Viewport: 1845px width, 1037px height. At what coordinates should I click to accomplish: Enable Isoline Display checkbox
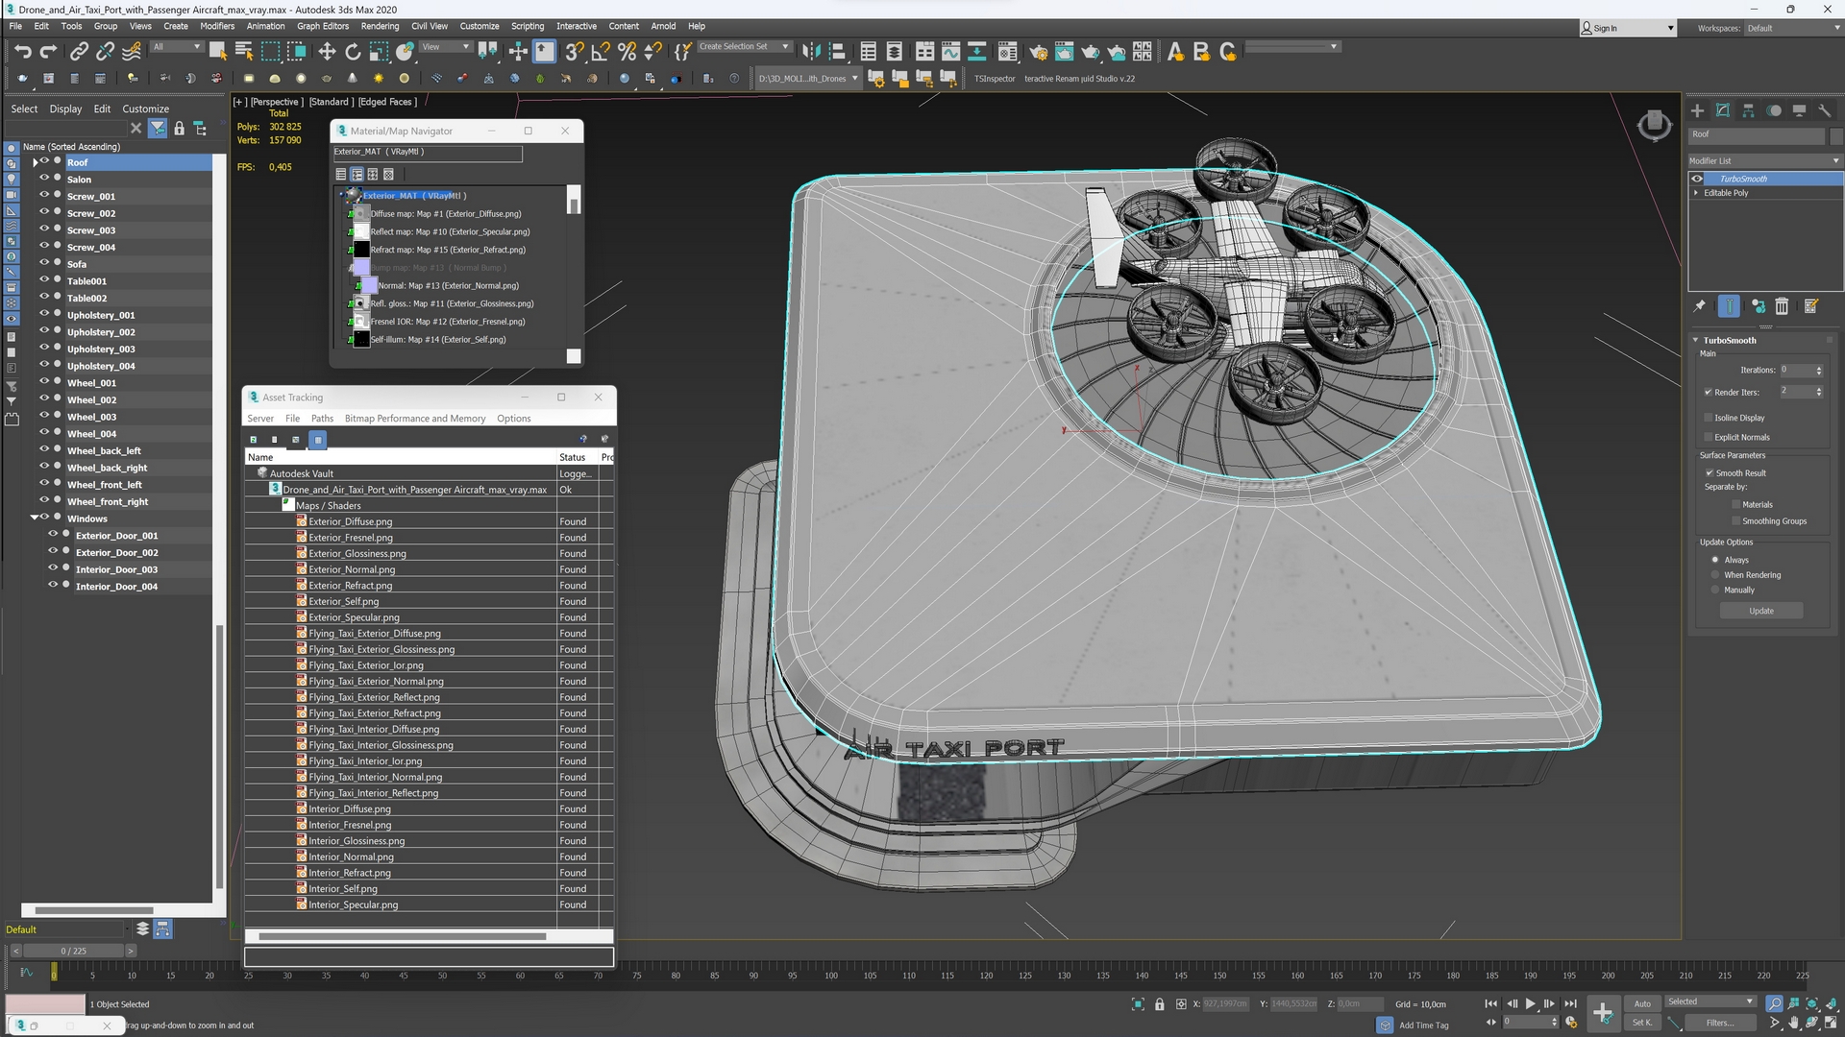point(1709,418)
